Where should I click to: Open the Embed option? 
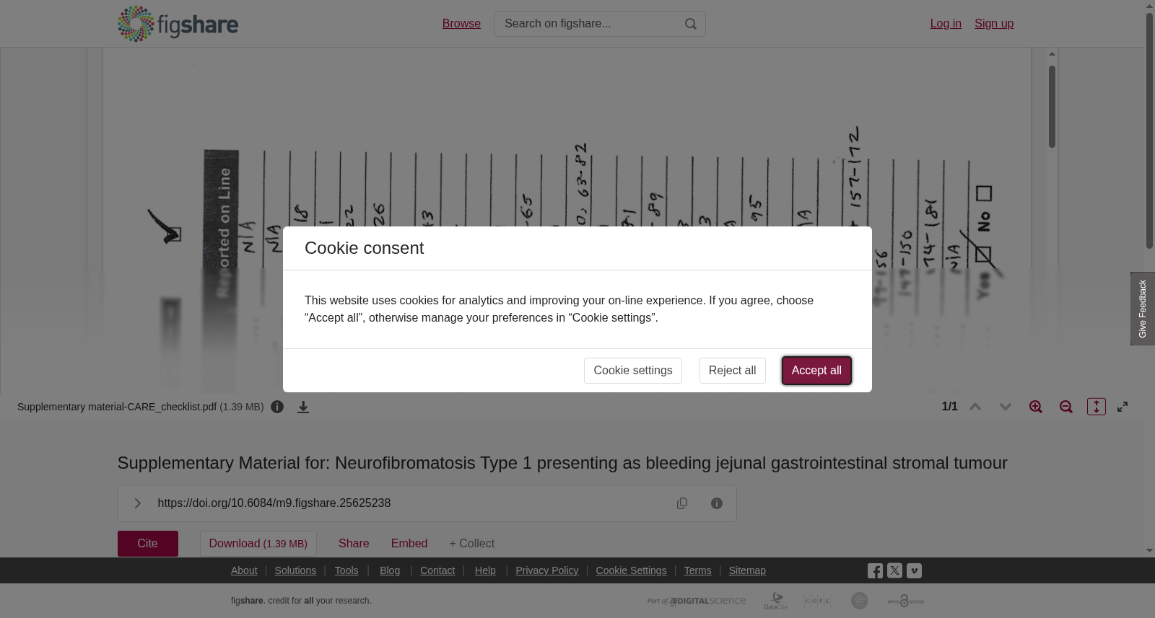(x=409, y=544)
